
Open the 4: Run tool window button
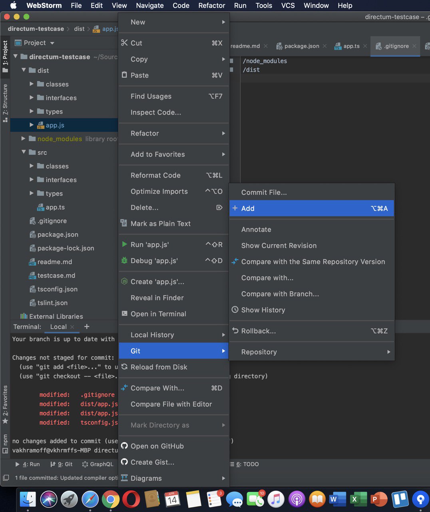tap(28, 464)
